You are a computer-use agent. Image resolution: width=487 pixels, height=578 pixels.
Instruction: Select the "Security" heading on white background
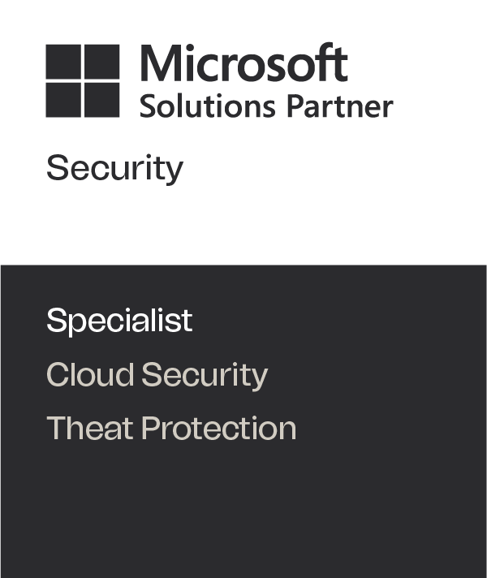tap(114, 169)
